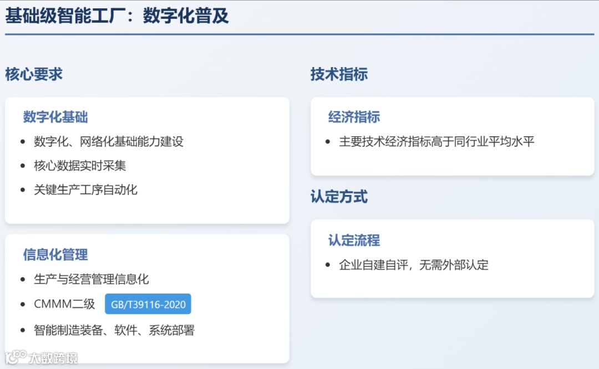This screenshot has height=369, width=599.
Task: Select bullet 核心数据实时采集
Action: pos(80,166)
